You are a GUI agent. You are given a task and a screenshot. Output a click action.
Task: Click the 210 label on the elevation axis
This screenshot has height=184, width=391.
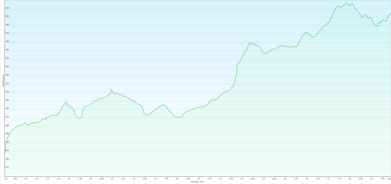click(7, 168)
